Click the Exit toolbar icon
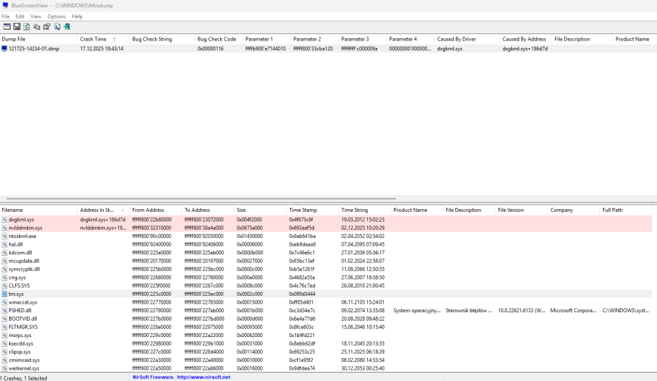Viewport: 657px width, 381px height. point(67,26)
